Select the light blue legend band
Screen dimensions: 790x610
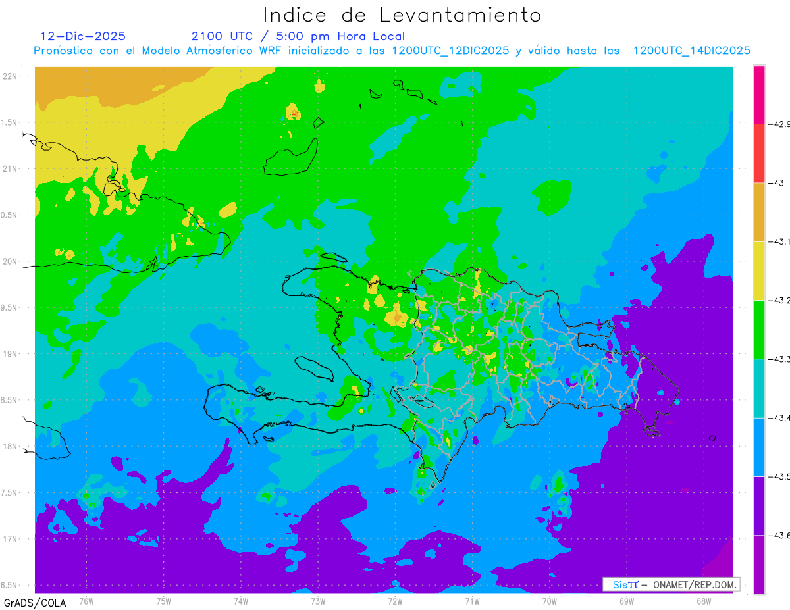759,447
